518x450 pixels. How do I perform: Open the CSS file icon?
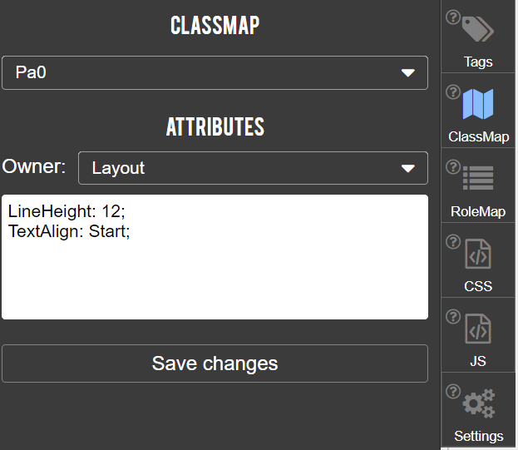coord(478,254)
